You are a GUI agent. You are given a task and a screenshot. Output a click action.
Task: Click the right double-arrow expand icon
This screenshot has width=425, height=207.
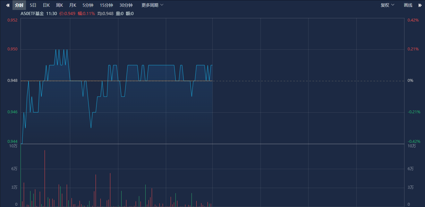tap(420, 5)
